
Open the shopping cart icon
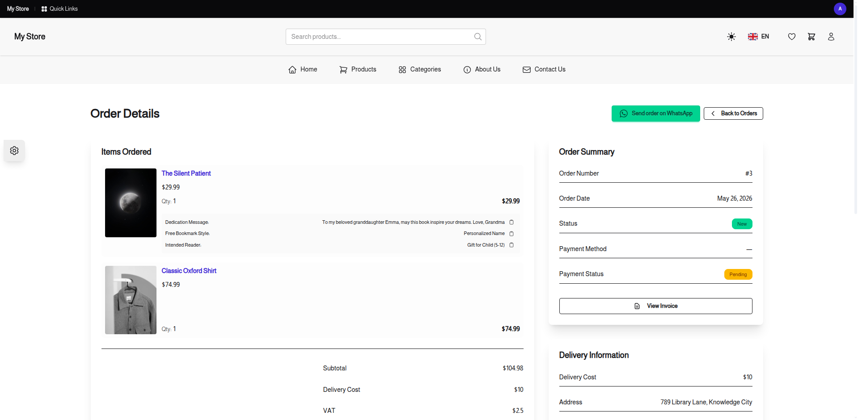[x=811, y=37]
